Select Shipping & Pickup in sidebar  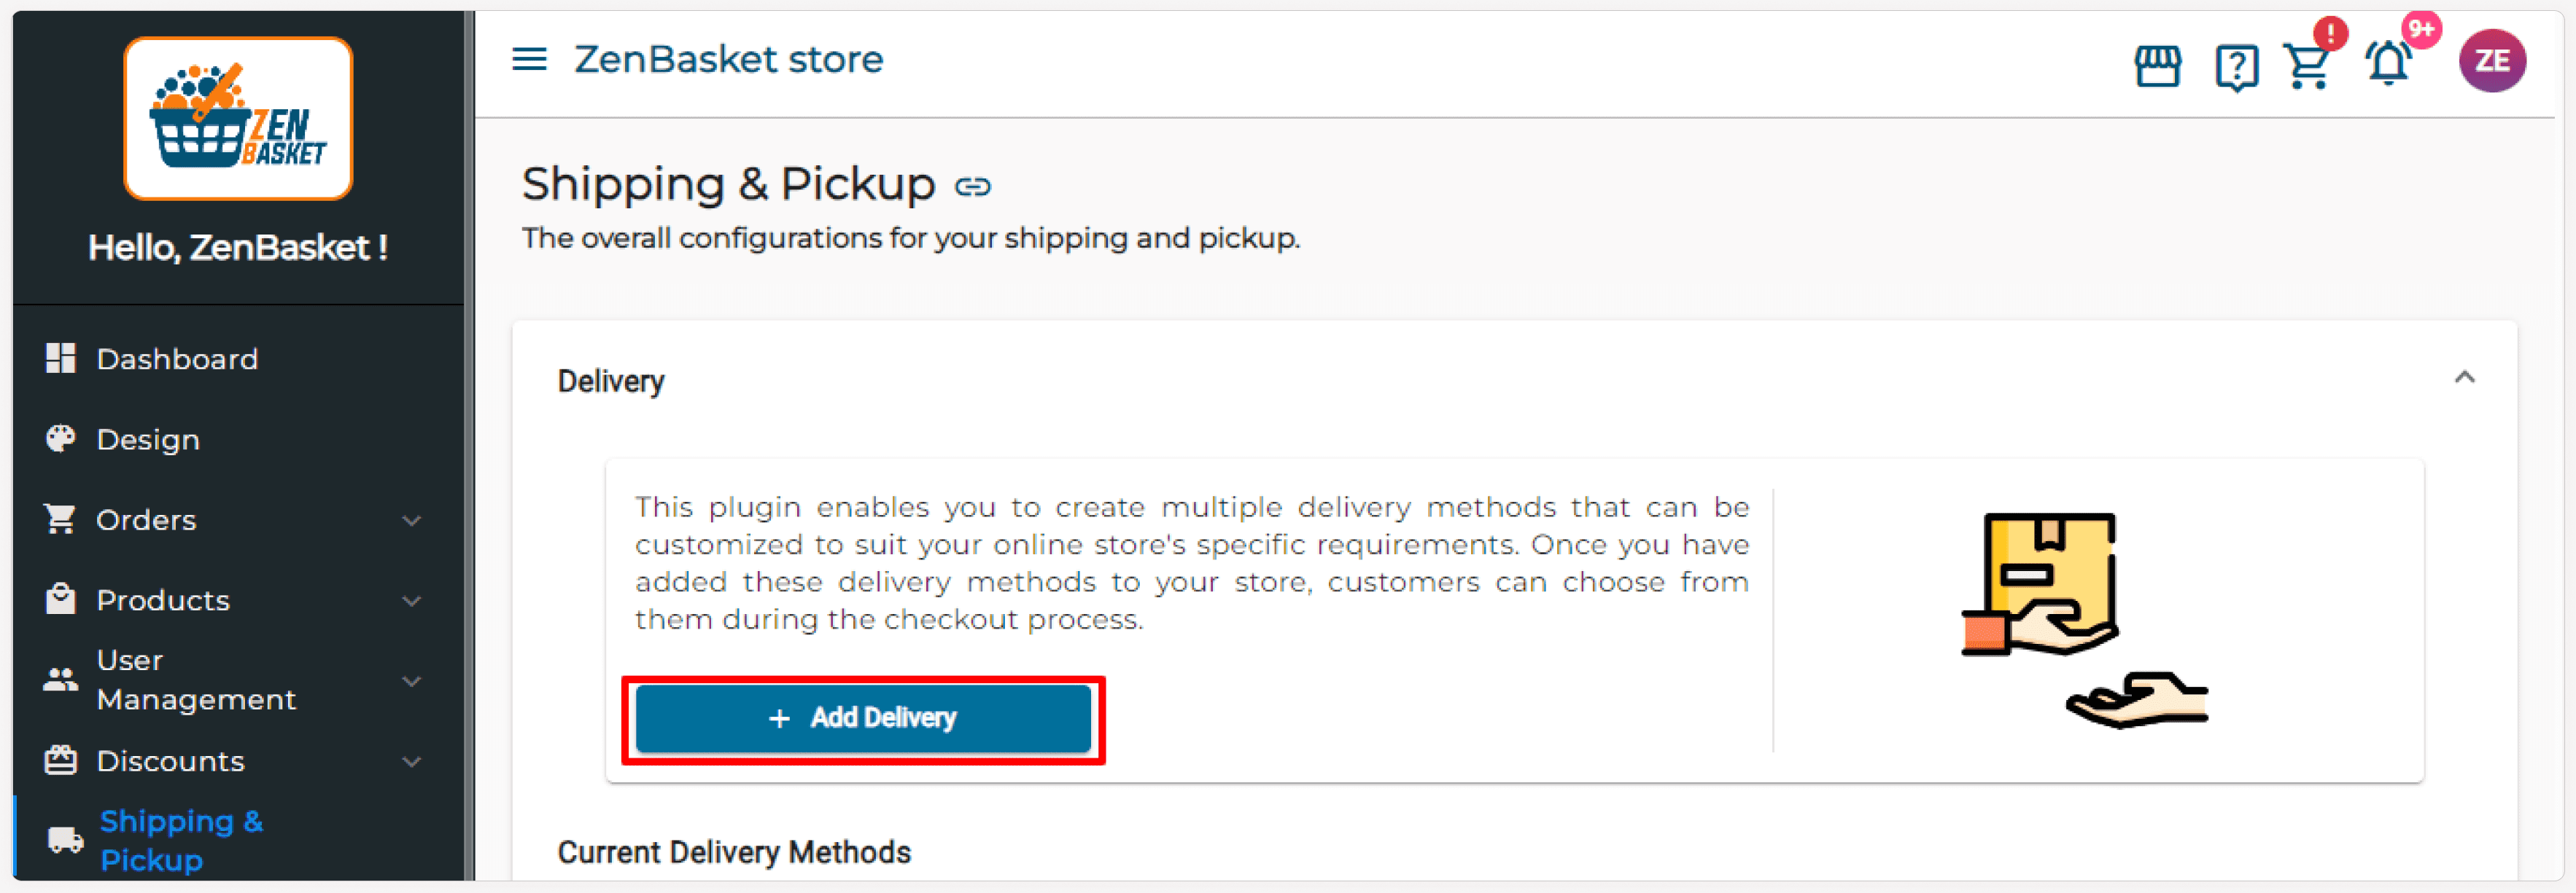pos(181,840)
